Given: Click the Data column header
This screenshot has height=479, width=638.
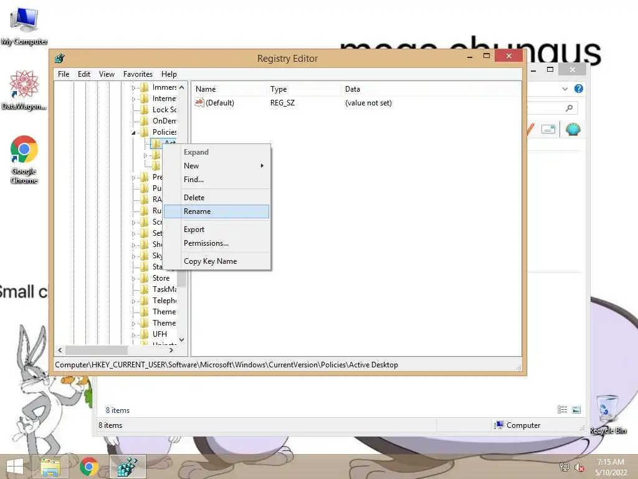Looking at the screenshot, I should (x=431, y=89).
